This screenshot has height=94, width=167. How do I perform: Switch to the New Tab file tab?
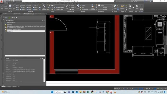point(5,14)
